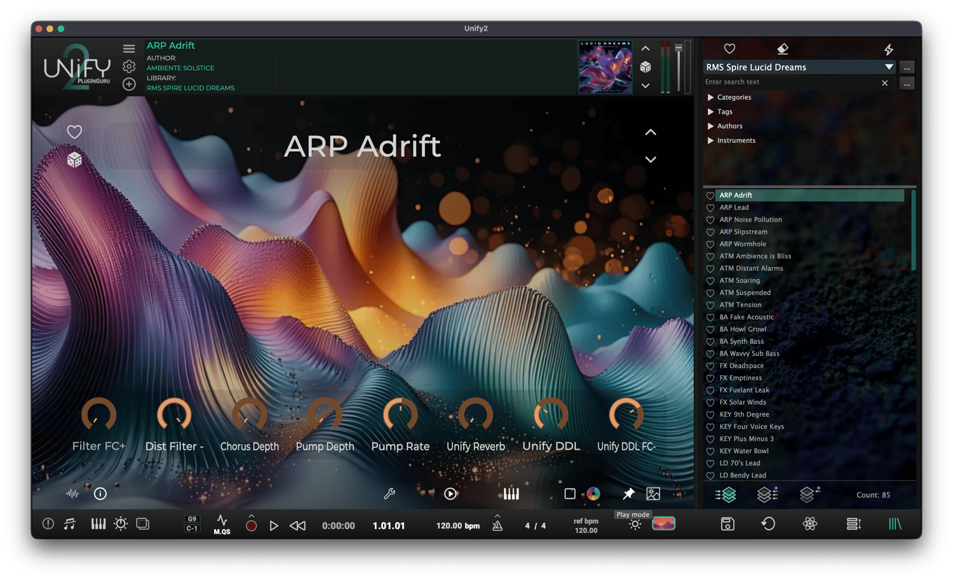Viewport: 953px width, 580px height.
Task: Click the keyboard icon in the transport bar
Action: (x=98, y=524)
